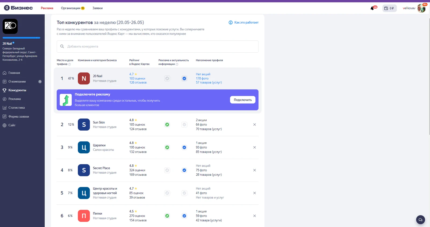The image size is (430, 227).
Task: Focus the Добавить конкурента search field
Action: (x=157, y=46)
